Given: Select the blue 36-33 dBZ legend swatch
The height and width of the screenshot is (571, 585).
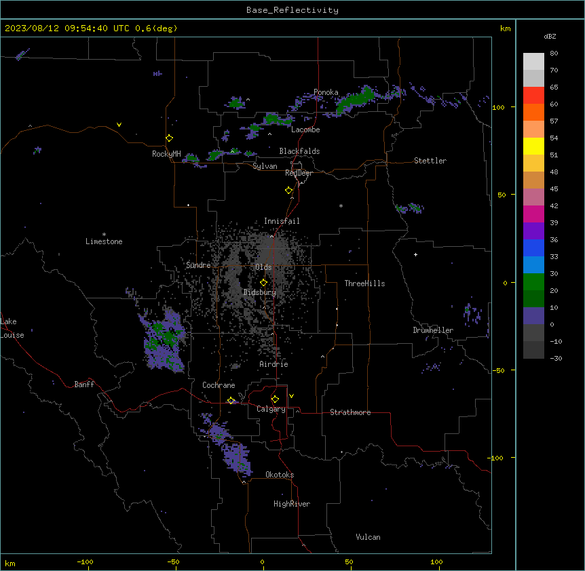Looking at the screenshot, I should tap(533, 248).
